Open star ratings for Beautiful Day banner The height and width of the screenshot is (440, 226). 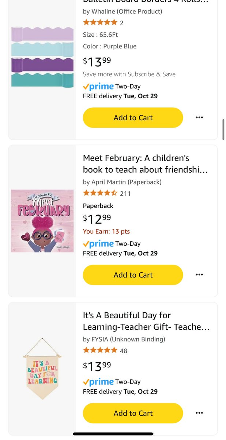point(100,350)
